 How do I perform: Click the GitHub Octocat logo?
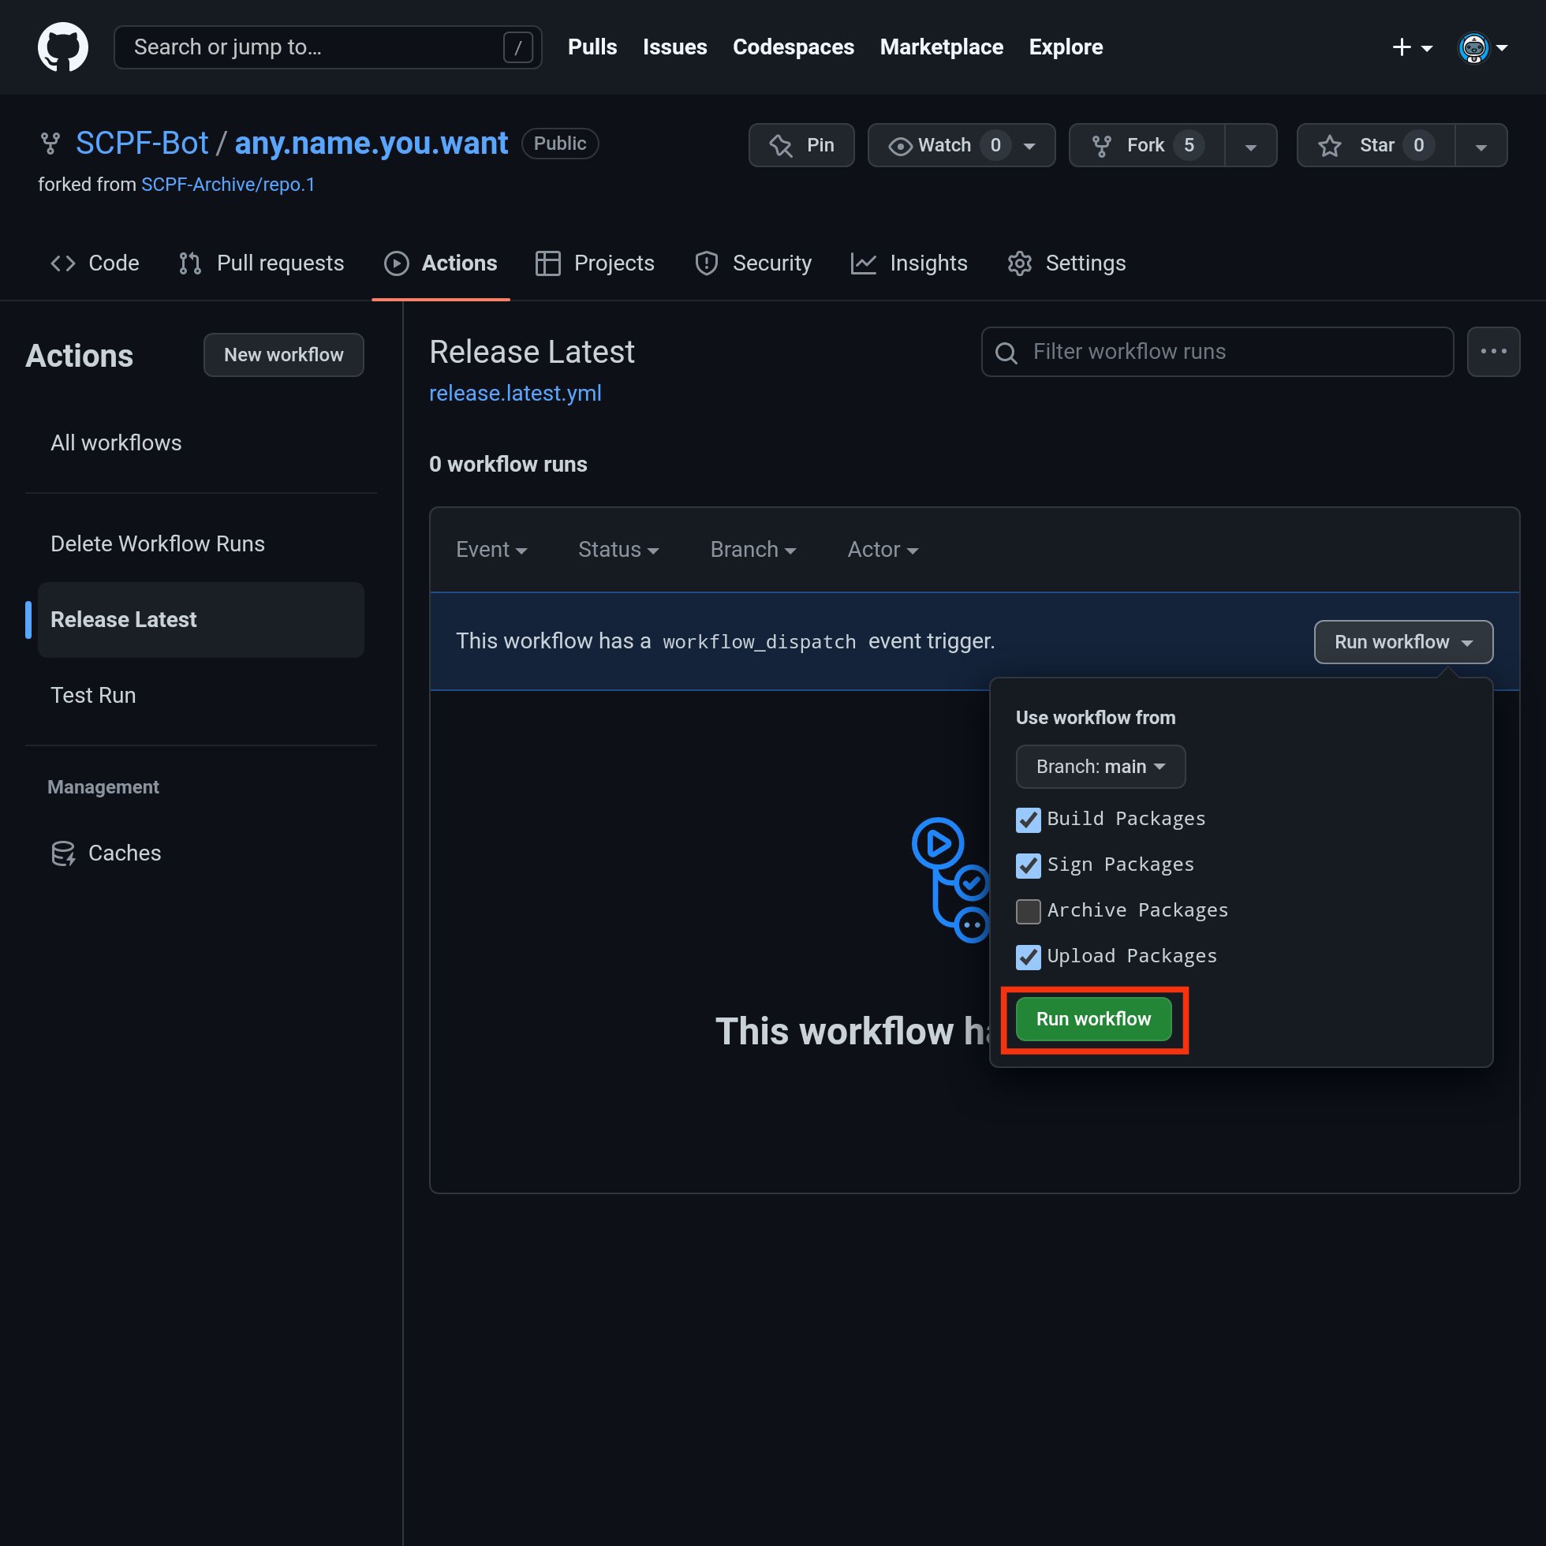tap(62, 47)
